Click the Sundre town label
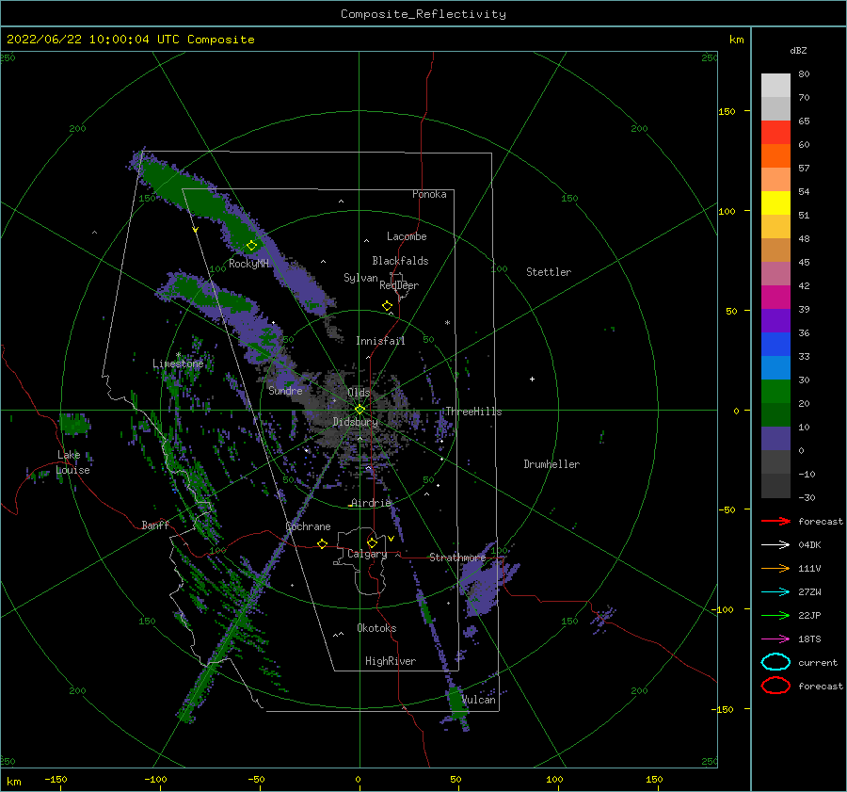The image size is (847, 792). click(x=286, y=390)
